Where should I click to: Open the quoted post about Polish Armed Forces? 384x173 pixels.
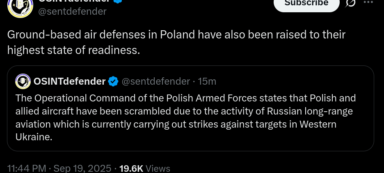190,108
